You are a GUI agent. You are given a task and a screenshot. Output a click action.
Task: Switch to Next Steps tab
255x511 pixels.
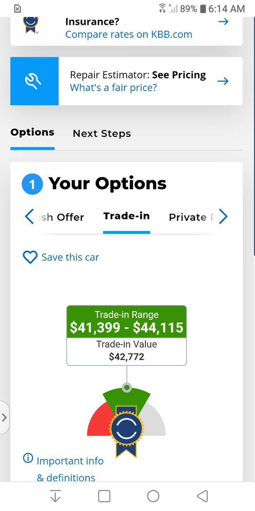[x=102, y=133]
